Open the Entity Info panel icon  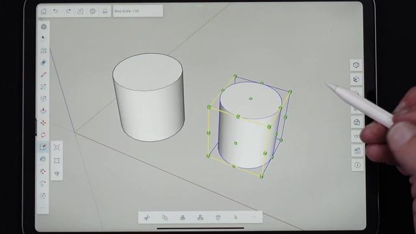357,165
